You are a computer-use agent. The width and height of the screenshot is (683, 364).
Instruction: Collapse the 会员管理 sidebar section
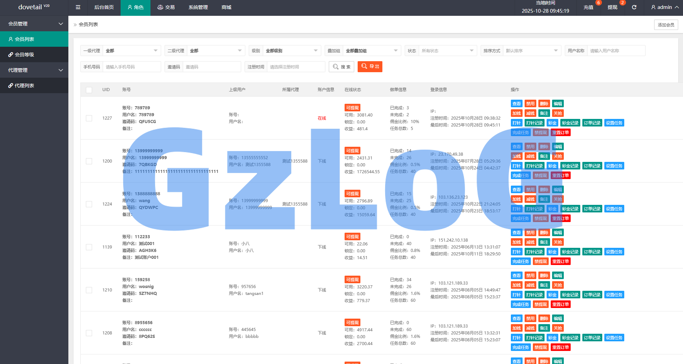[x=34, y=24]
